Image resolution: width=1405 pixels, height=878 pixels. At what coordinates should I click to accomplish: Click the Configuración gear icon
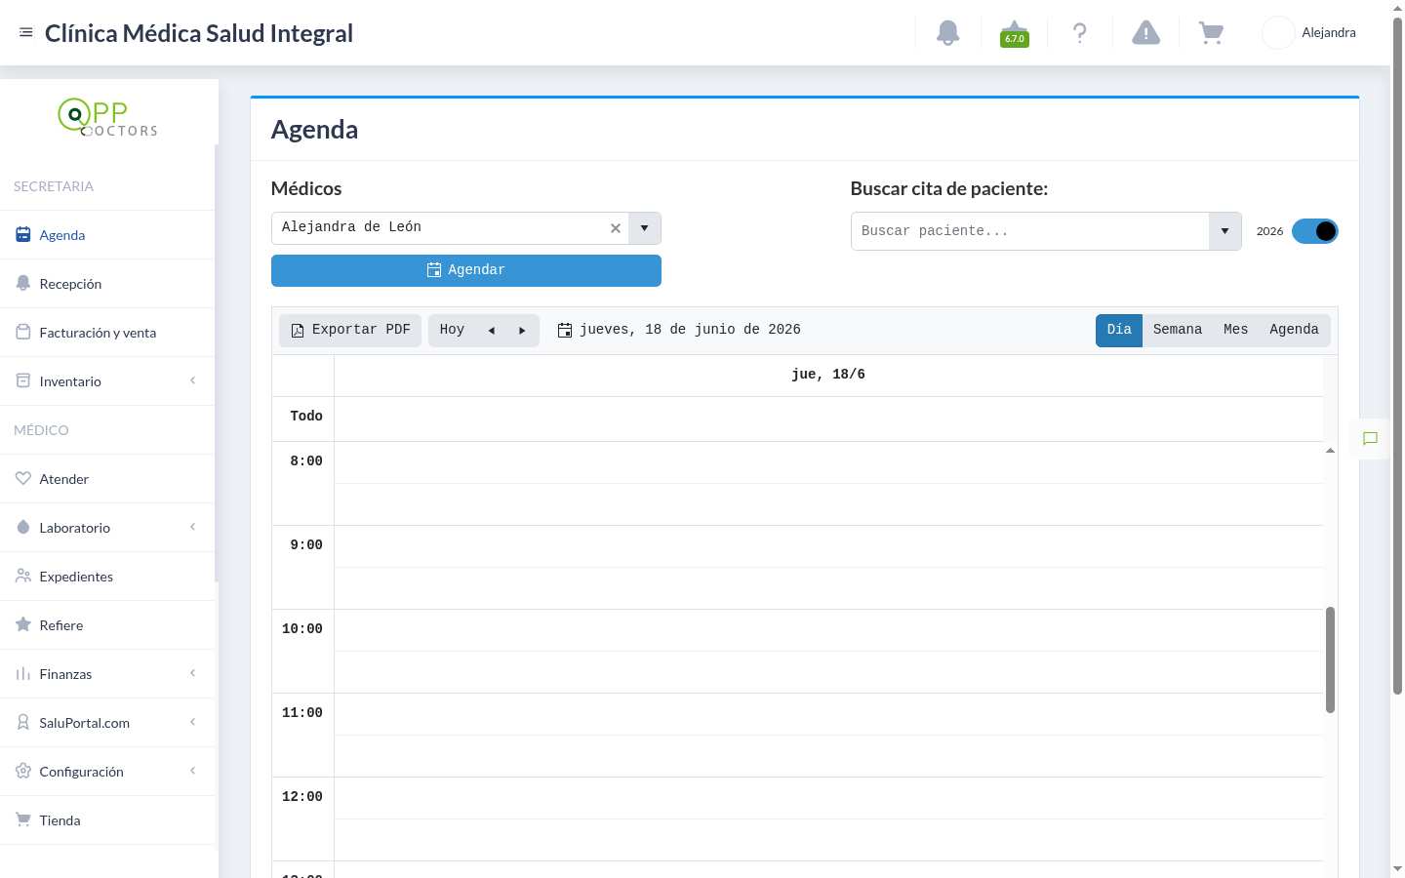click(23, 771)
